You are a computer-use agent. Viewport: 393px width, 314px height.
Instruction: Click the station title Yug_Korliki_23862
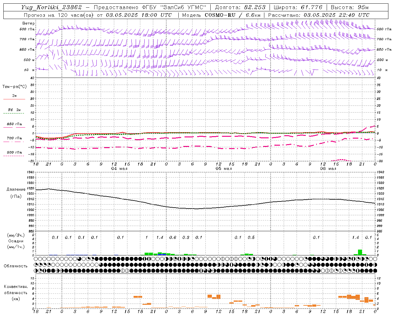tap(52, 7)
